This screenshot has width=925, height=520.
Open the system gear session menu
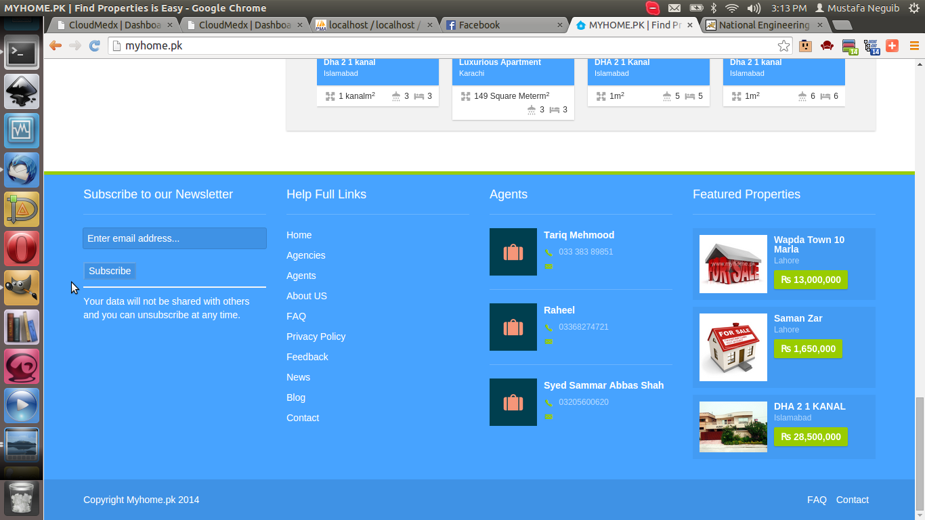pos(914,8)
